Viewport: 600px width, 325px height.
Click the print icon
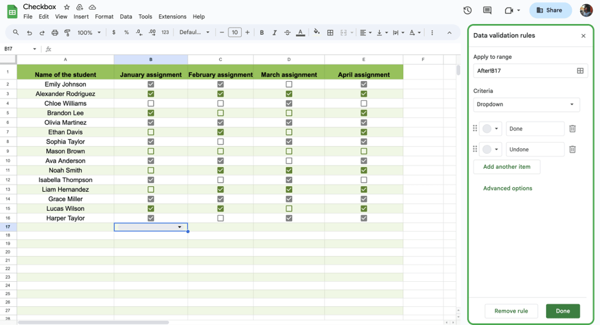pyautogui.click(x=55, y=32)
